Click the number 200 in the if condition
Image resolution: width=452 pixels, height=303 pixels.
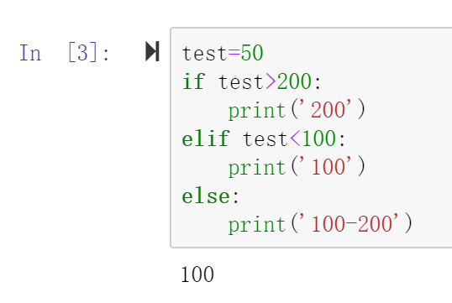coord(294,81)
